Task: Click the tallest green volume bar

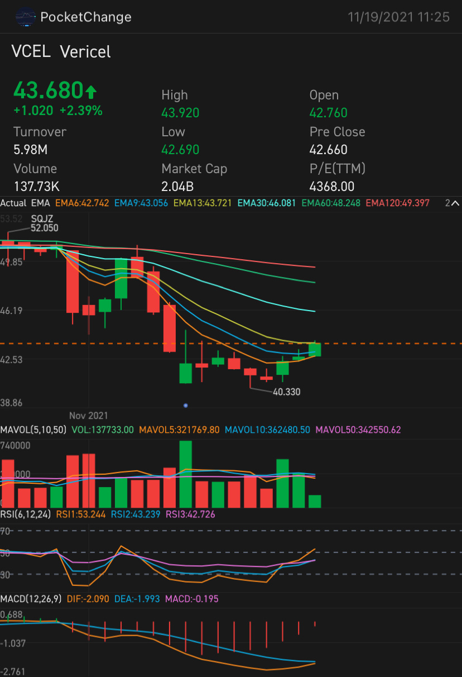Action: click(x=186, y=474)
